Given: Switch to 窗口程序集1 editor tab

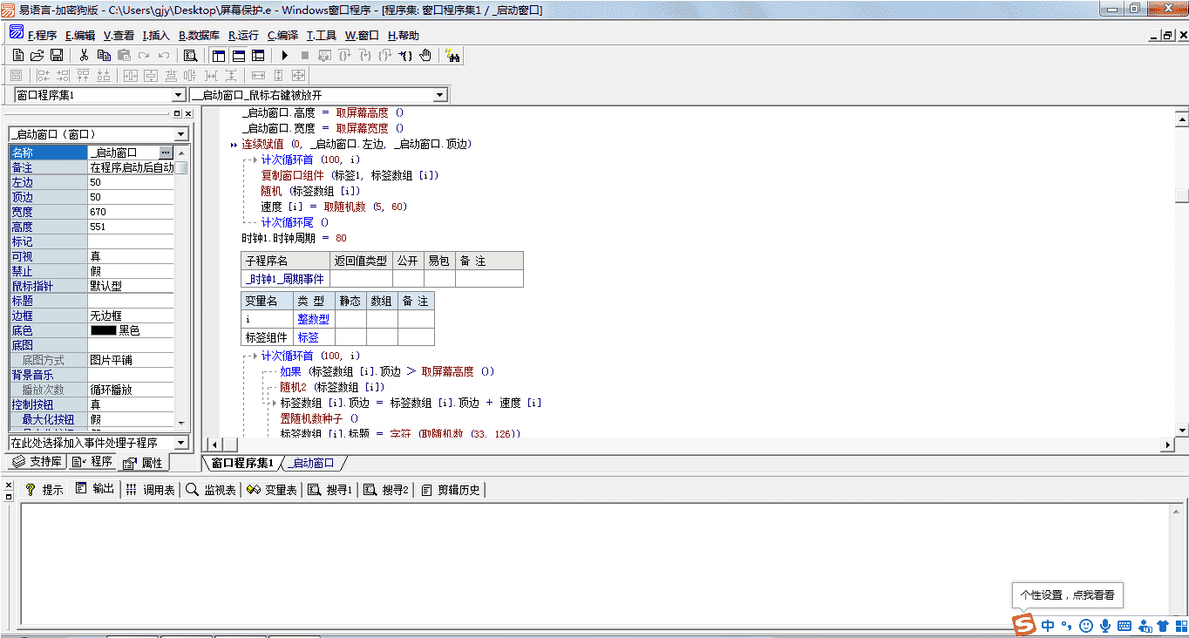Looking at the screenshot, I should (x=241, y=463).
